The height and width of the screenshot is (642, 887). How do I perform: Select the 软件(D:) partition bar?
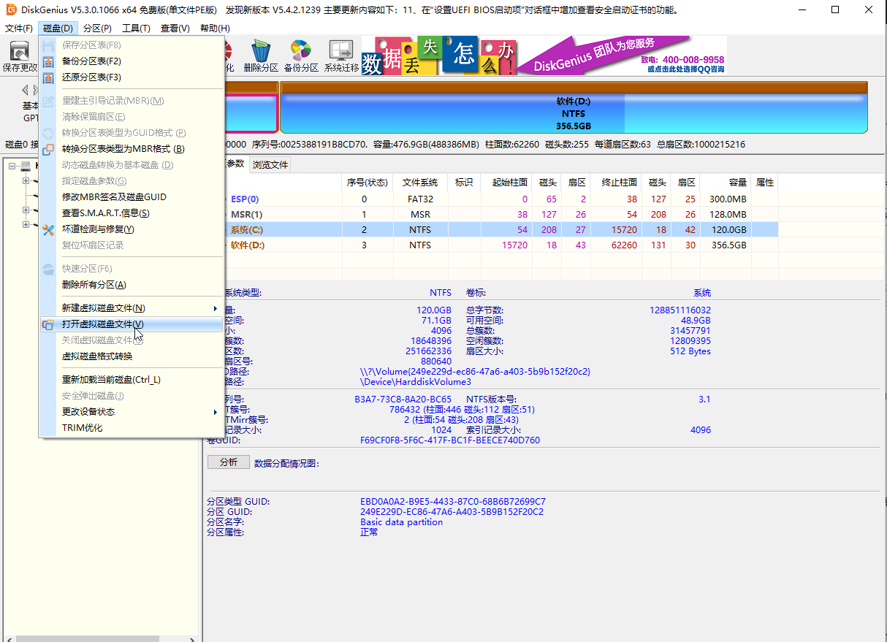tap(573, 113)
